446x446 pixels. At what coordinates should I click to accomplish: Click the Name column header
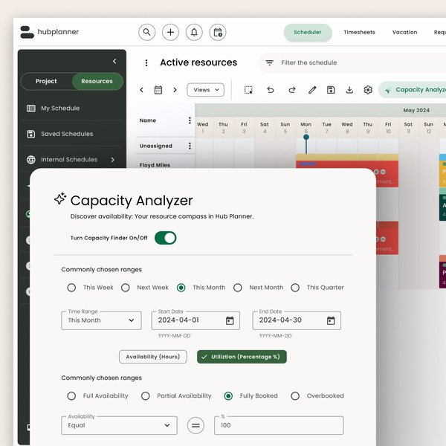click(x=148, y=120)
